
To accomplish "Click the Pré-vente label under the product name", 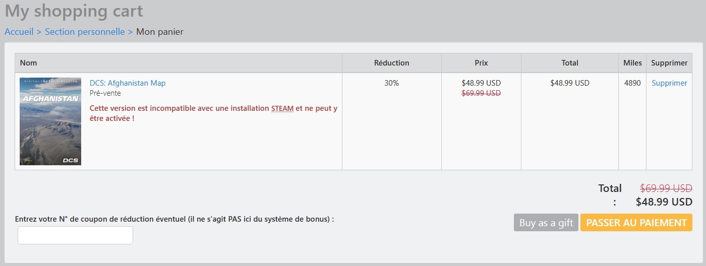I will (105, 93).
